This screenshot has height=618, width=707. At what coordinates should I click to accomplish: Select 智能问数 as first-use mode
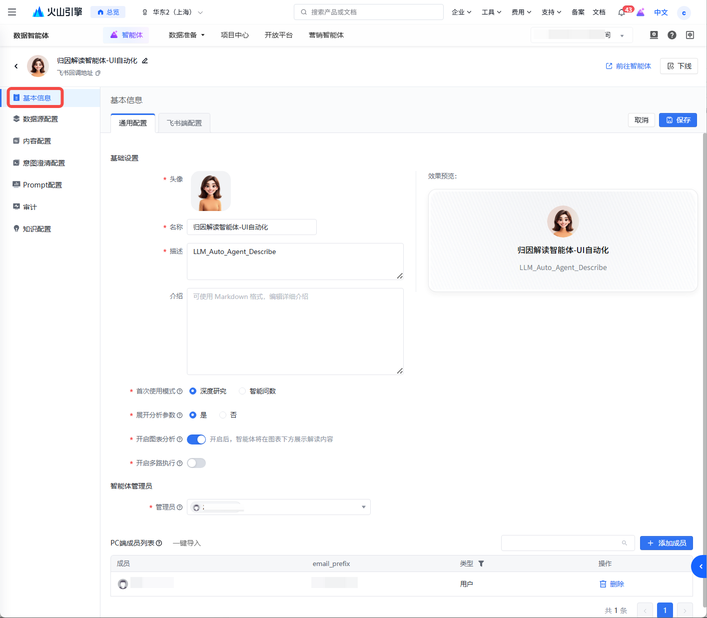[x=242, y=391]
